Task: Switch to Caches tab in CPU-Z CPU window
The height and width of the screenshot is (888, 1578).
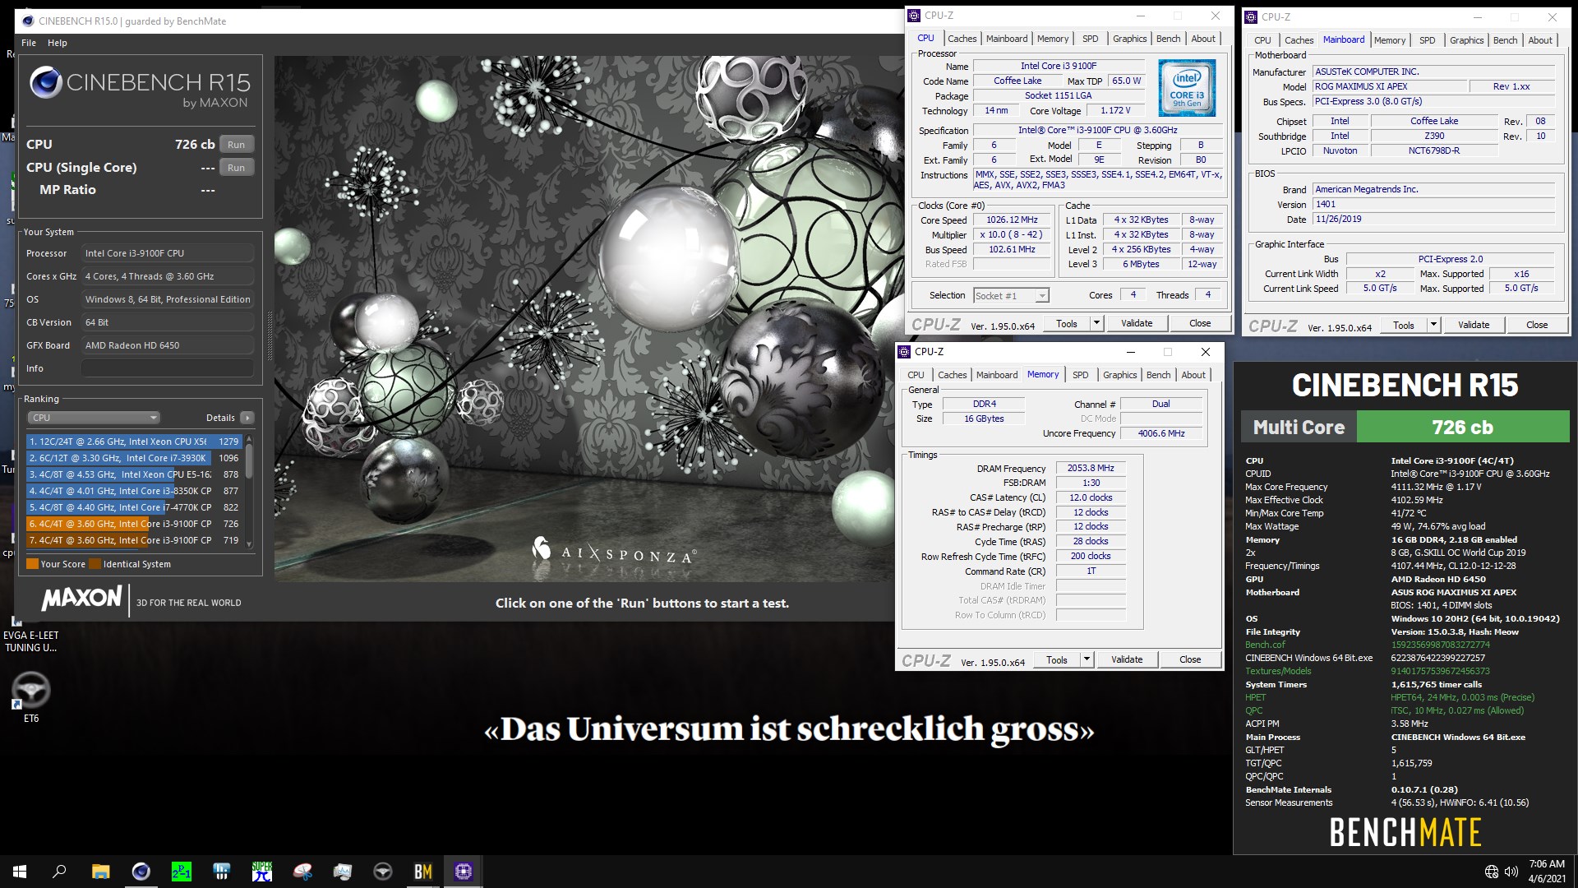Action: pyautogui.click(x=962, y=39)
